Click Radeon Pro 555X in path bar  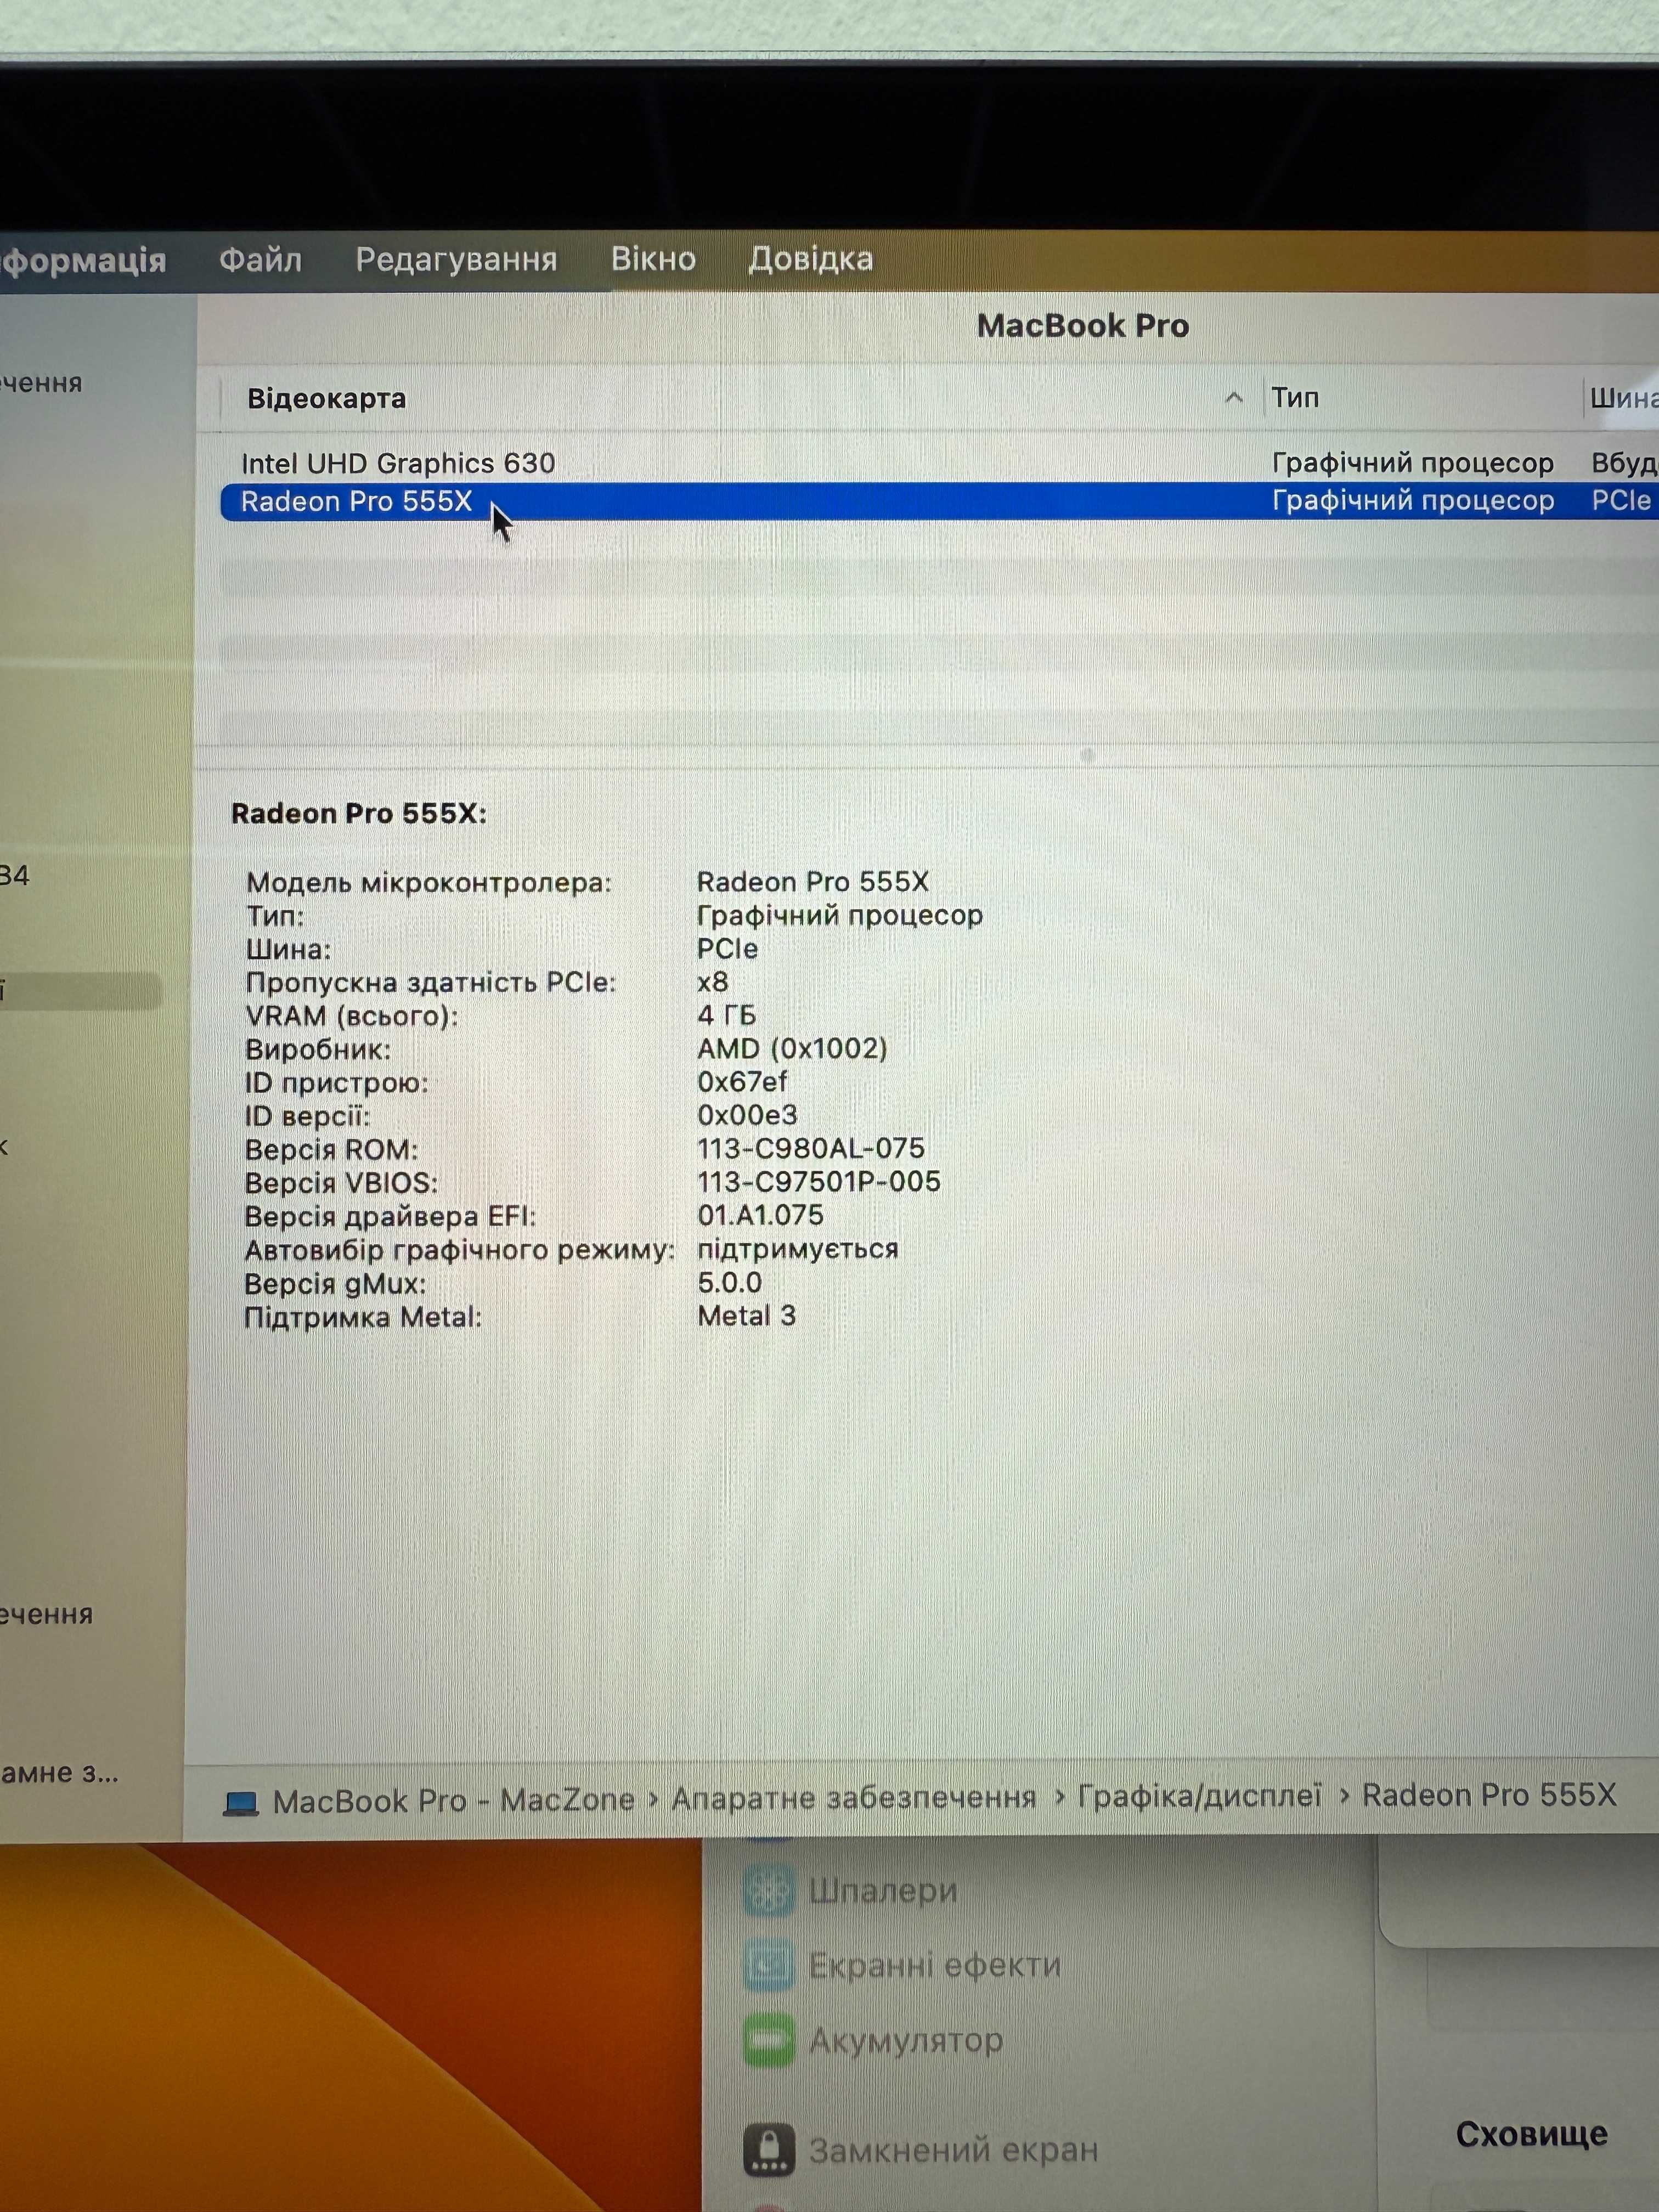[1489, 1795]
